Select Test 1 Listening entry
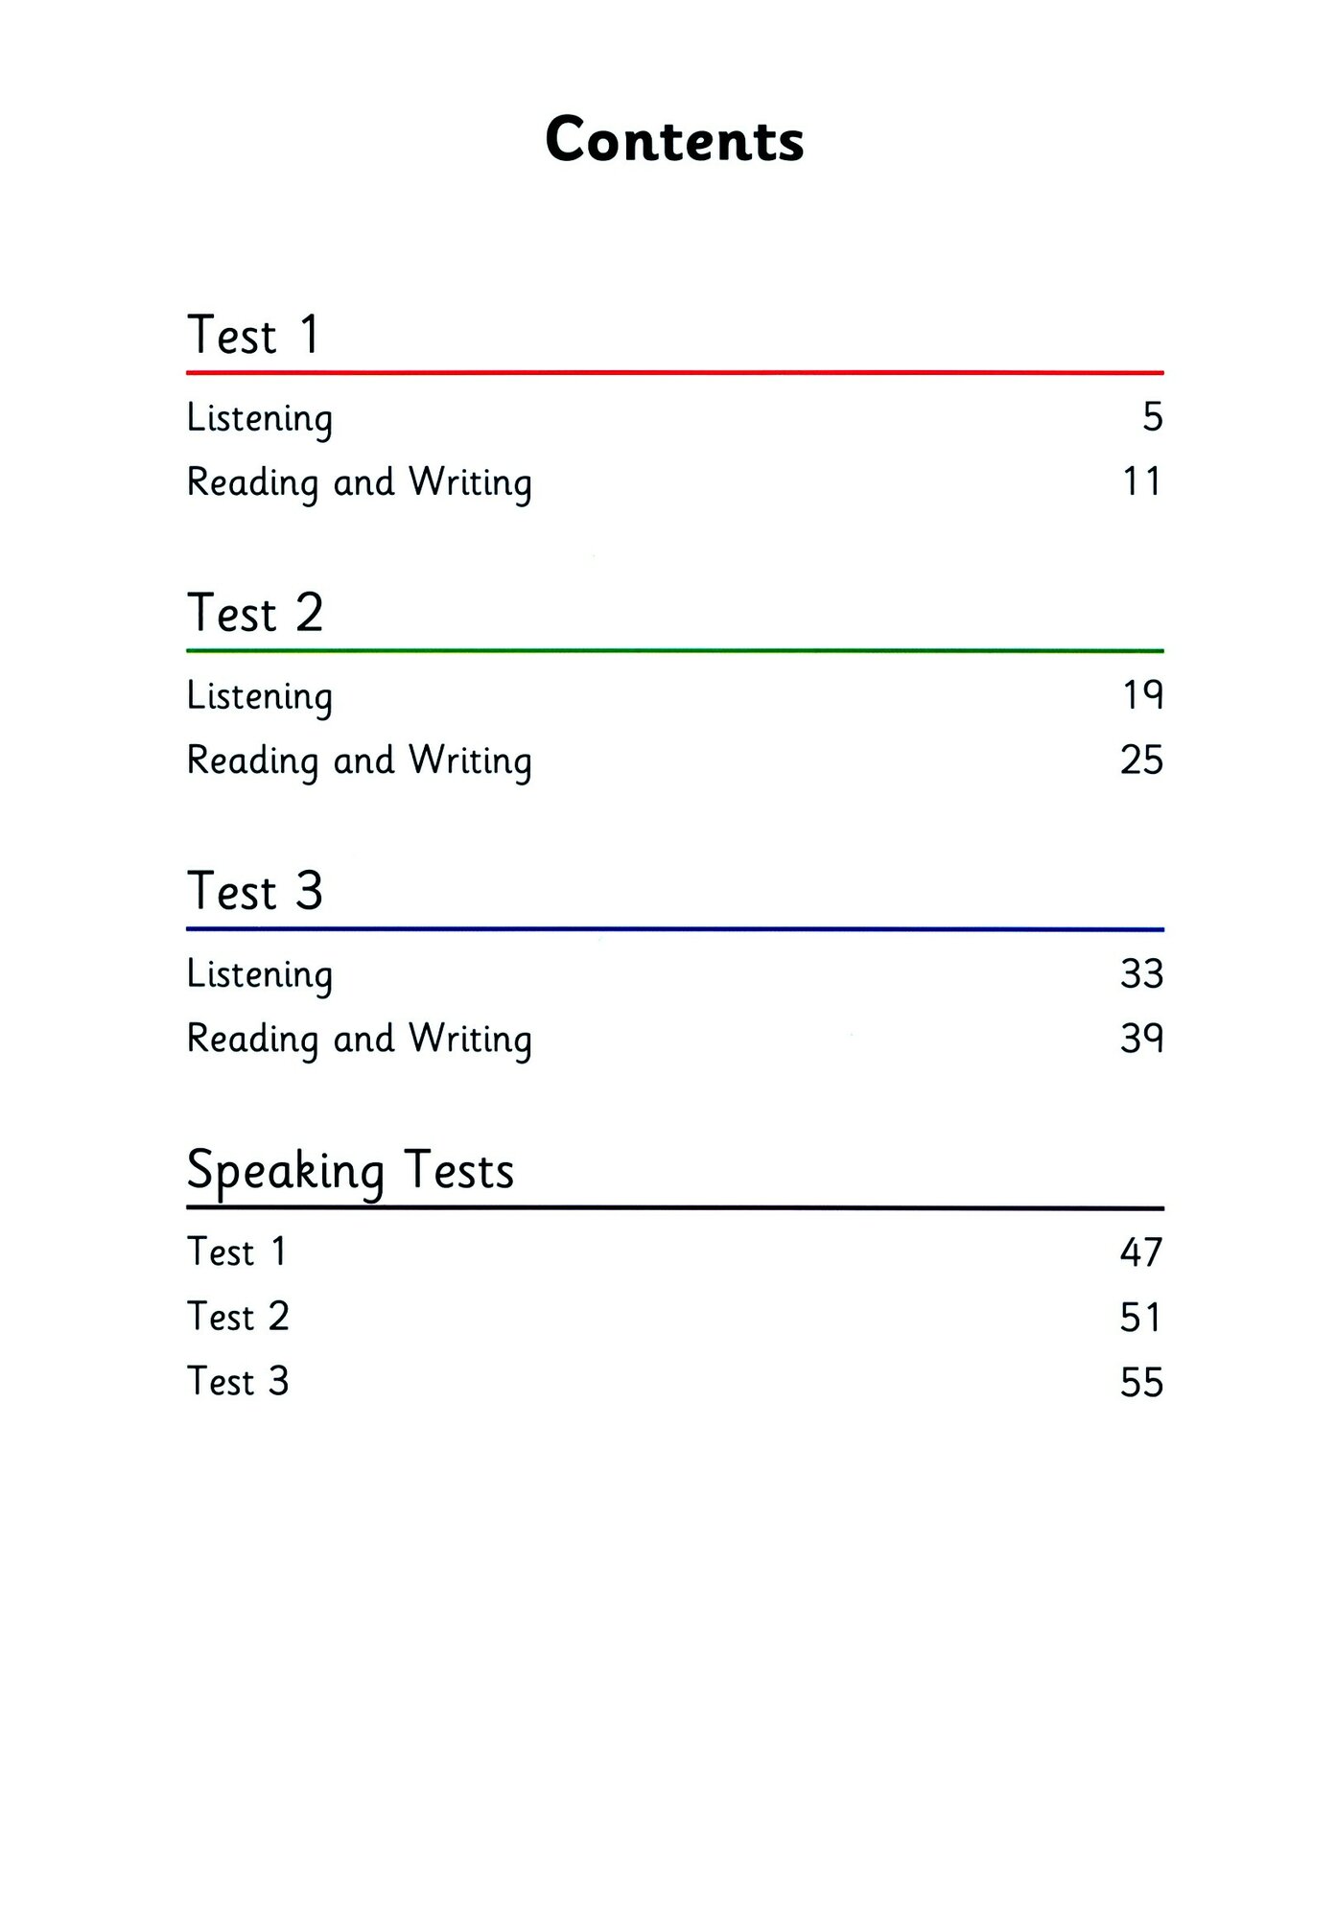The image size is (1336, 1918). (x=260, y=418)
